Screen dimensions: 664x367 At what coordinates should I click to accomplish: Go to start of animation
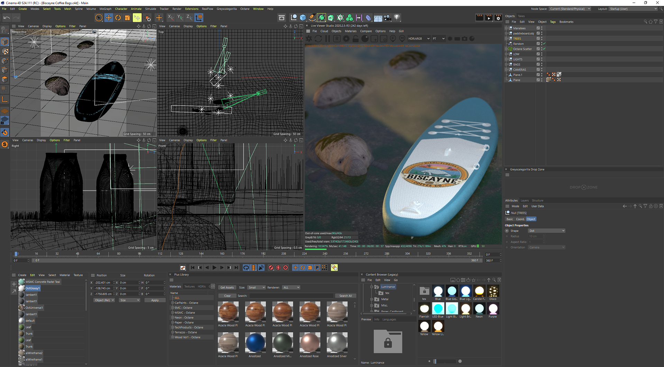pyautogui.click(x=193, y=268)
